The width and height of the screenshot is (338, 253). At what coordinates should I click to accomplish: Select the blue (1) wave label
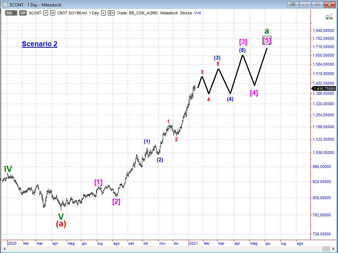tap(147, 142)
